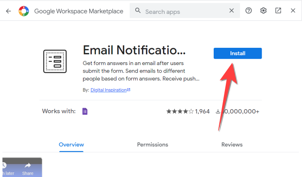Switch to the Overview tab

[x=71, y=144]
